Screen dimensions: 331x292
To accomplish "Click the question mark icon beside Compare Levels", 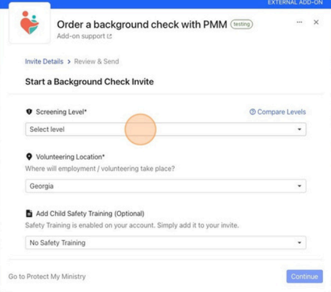I will (253, 112).
